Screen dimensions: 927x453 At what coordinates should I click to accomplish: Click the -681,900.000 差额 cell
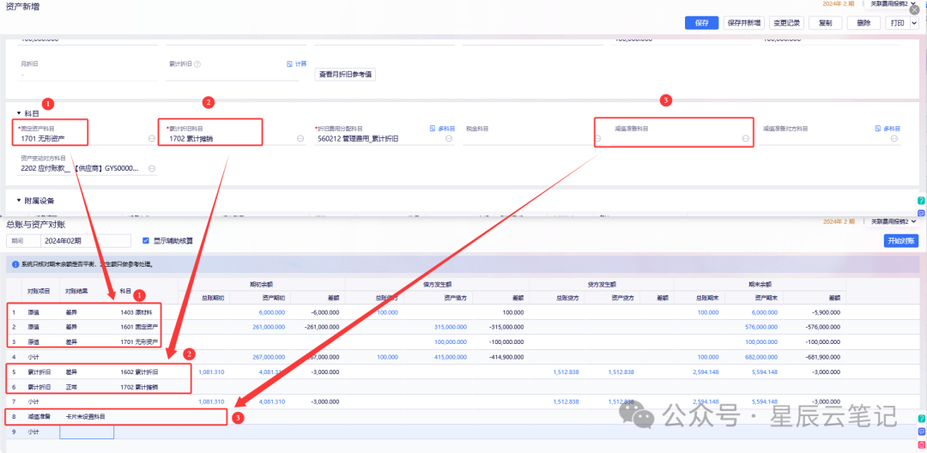[821, 357]
